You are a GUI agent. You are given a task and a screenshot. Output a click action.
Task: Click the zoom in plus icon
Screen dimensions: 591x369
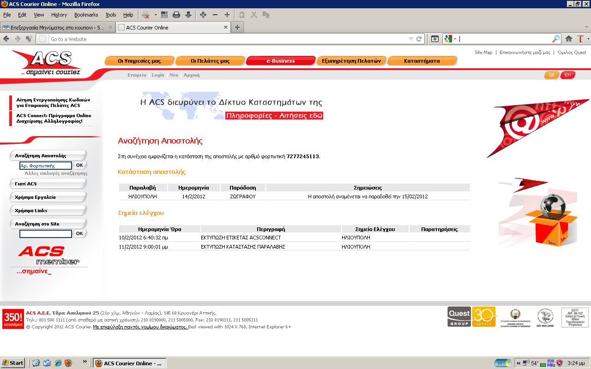click(x=227, y=15)
